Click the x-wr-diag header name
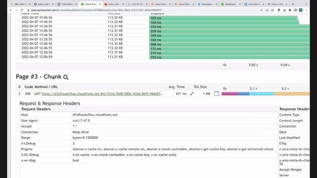The width and height of the screenshot is (317, 178). coord(28,160)
